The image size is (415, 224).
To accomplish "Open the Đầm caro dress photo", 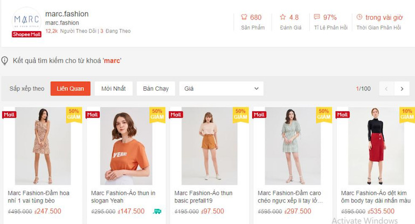I will 293,146.
